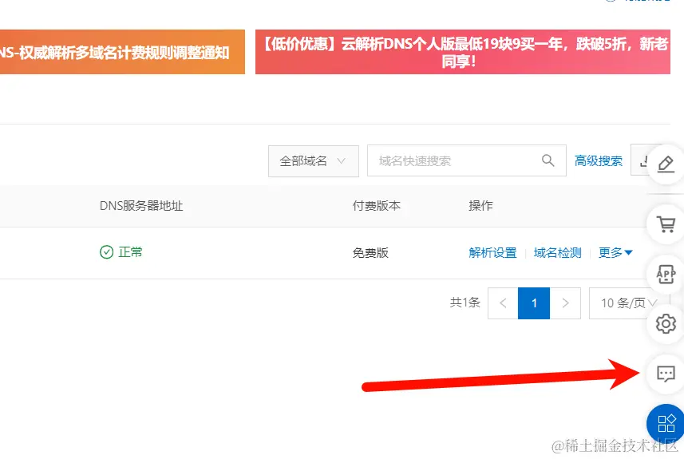Open the settings gear floating icon
This screenshot has width=684, height=459.
click(666, 324)
